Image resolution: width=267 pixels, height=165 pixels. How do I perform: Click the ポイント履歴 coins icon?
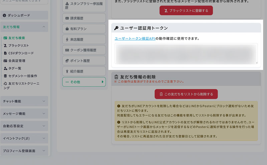click(x=67, y=61)
